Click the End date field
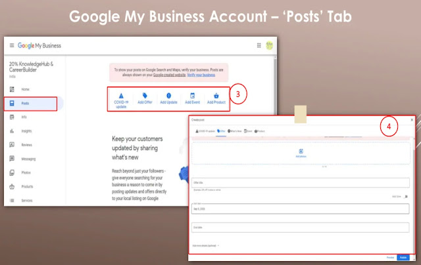421x265 pixels. 301,227
